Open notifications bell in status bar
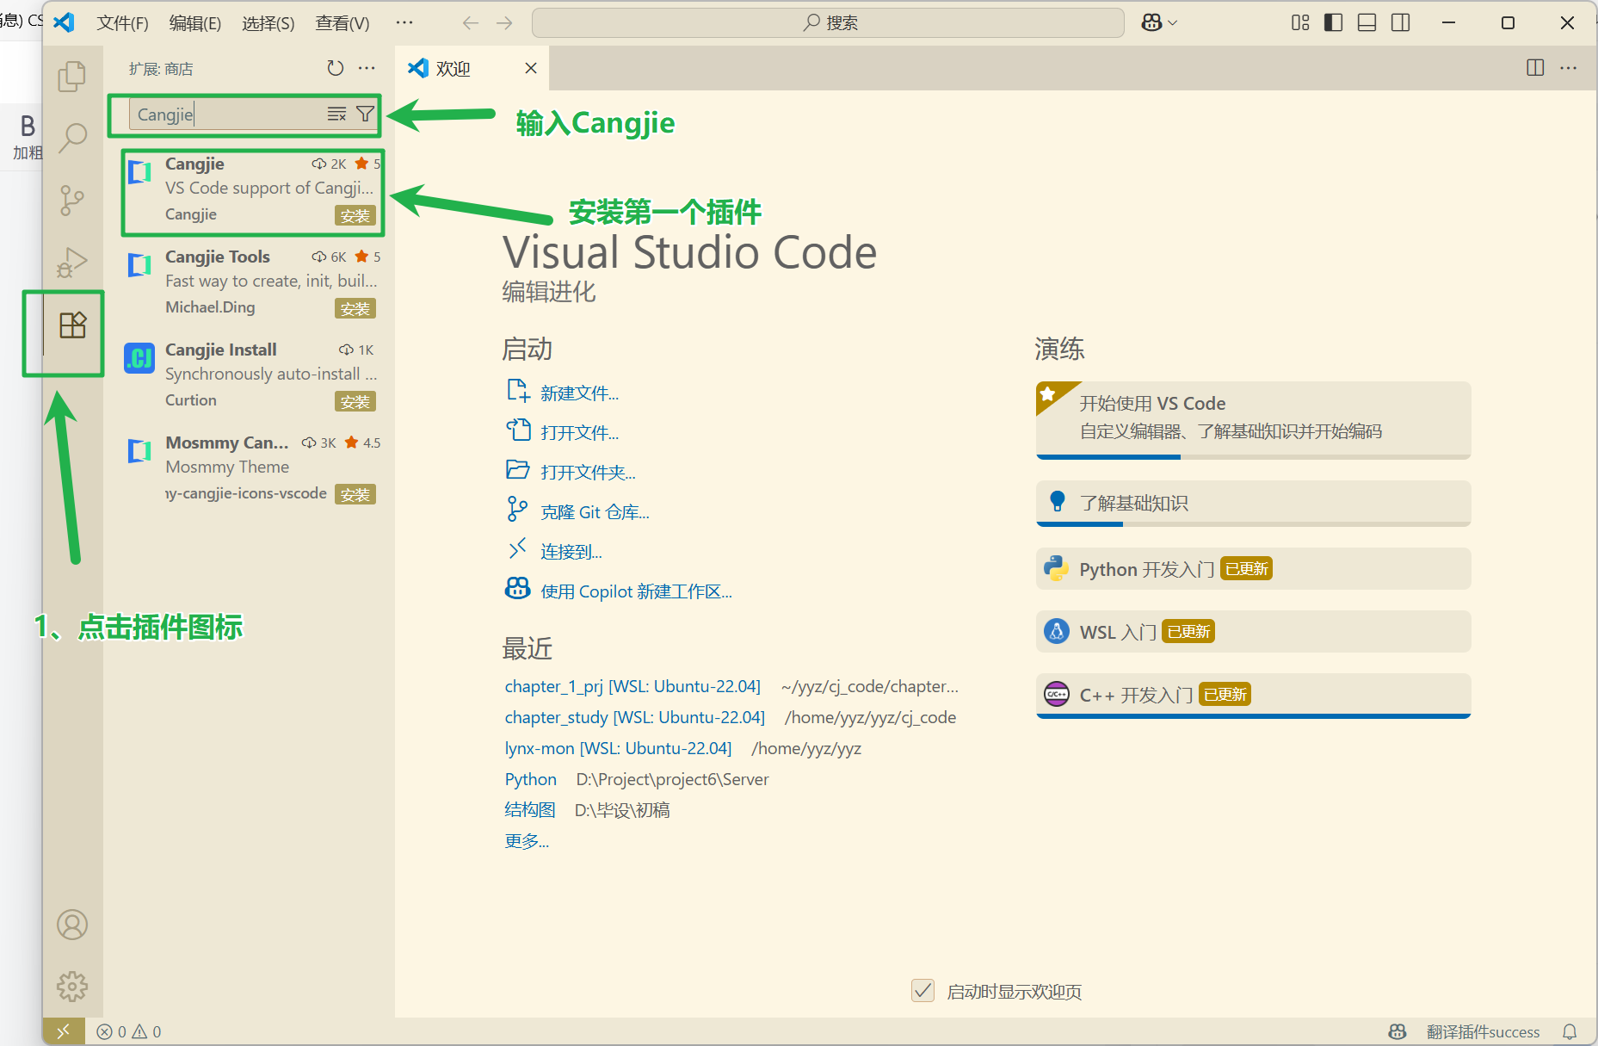Image resolution: width=1598 pixels, height=1046 pixels. [x=1570, y=1031]
